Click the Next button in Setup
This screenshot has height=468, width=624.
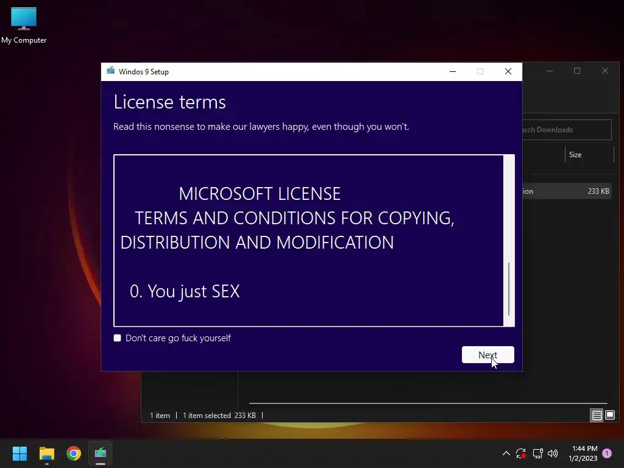coord(488,355)
